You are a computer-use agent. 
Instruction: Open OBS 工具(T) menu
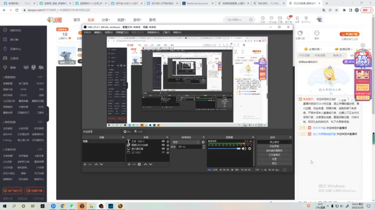coord(166,32)
